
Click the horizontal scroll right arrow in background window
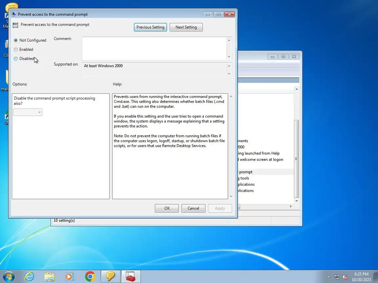[x=291, y=206]
